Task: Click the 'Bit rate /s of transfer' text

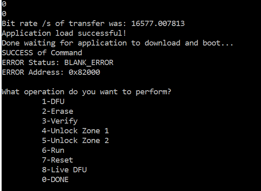Action: [53, 23]
